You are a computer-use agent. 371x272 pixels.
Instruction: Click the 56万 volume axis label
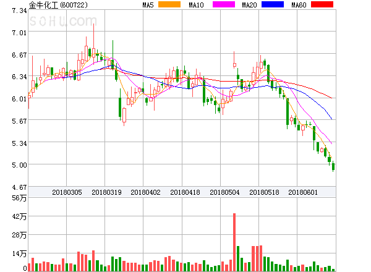point(19,198)
